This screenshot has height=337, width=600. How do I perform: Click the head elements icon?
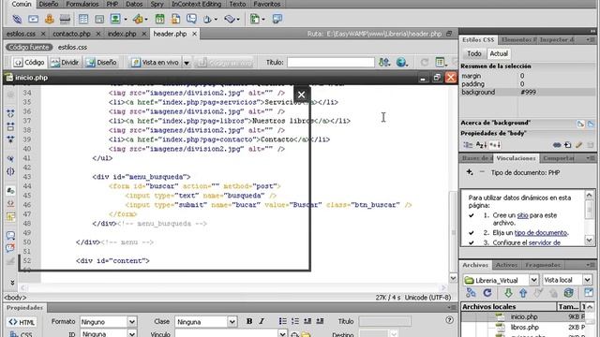tap(208, 19)
